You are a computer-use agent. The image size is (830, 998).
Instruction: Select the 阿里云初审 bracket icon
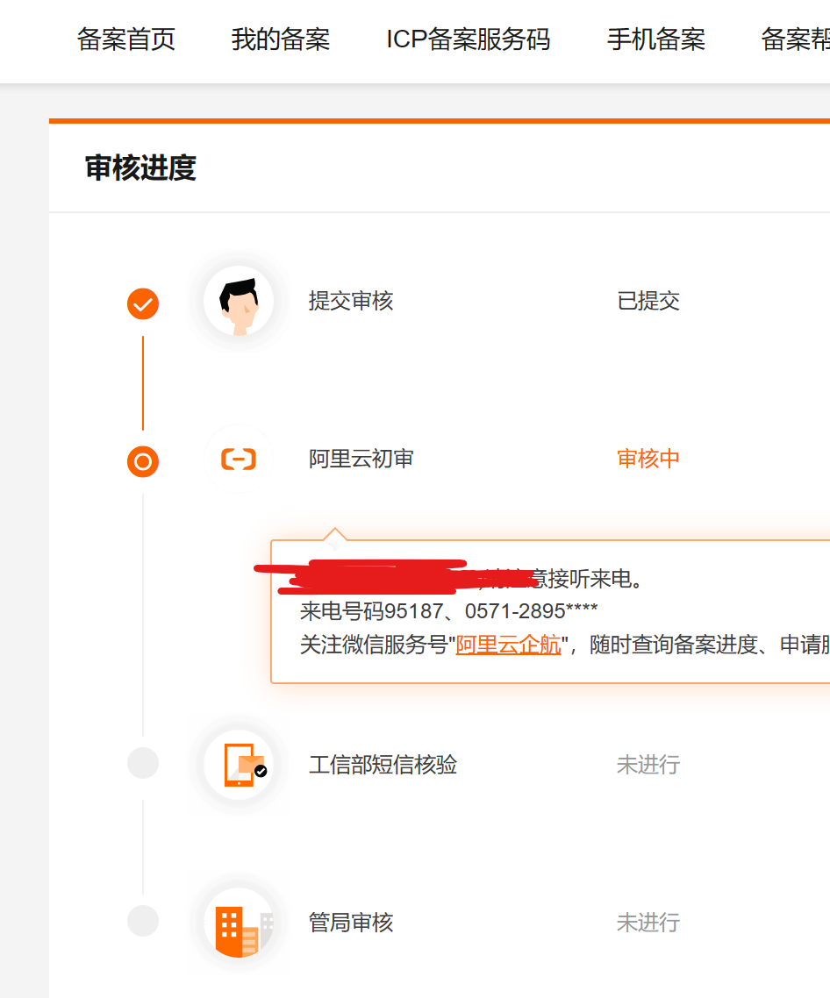[x=239, y=459]
